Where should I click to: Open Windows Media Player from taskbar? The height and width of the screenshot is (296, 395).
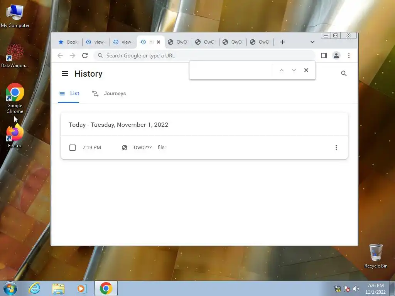[x=81, y=288]
